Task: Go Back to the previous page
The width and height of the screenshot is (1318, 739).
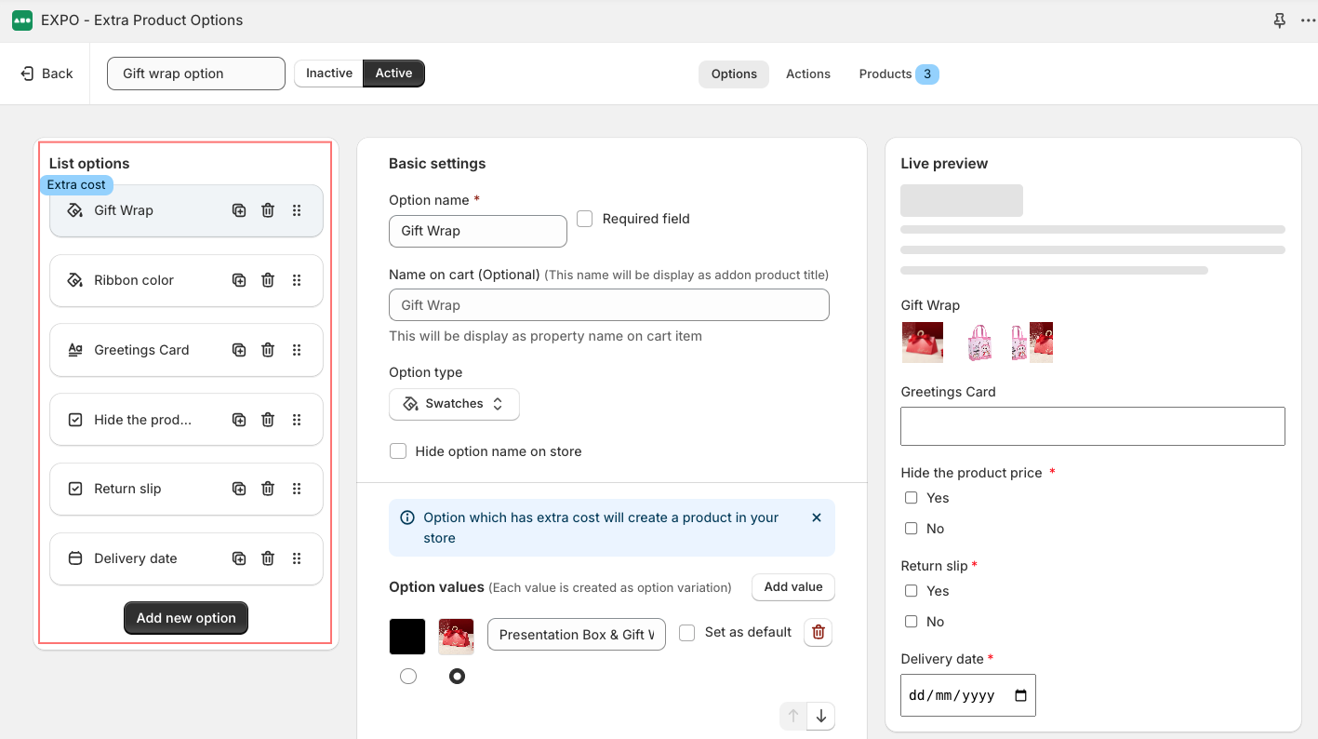Action: click(x=47, y=74)
